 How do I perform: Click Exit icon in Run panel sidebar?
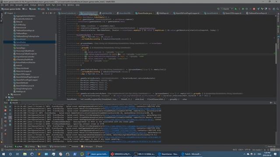click(x=5, y=121)
